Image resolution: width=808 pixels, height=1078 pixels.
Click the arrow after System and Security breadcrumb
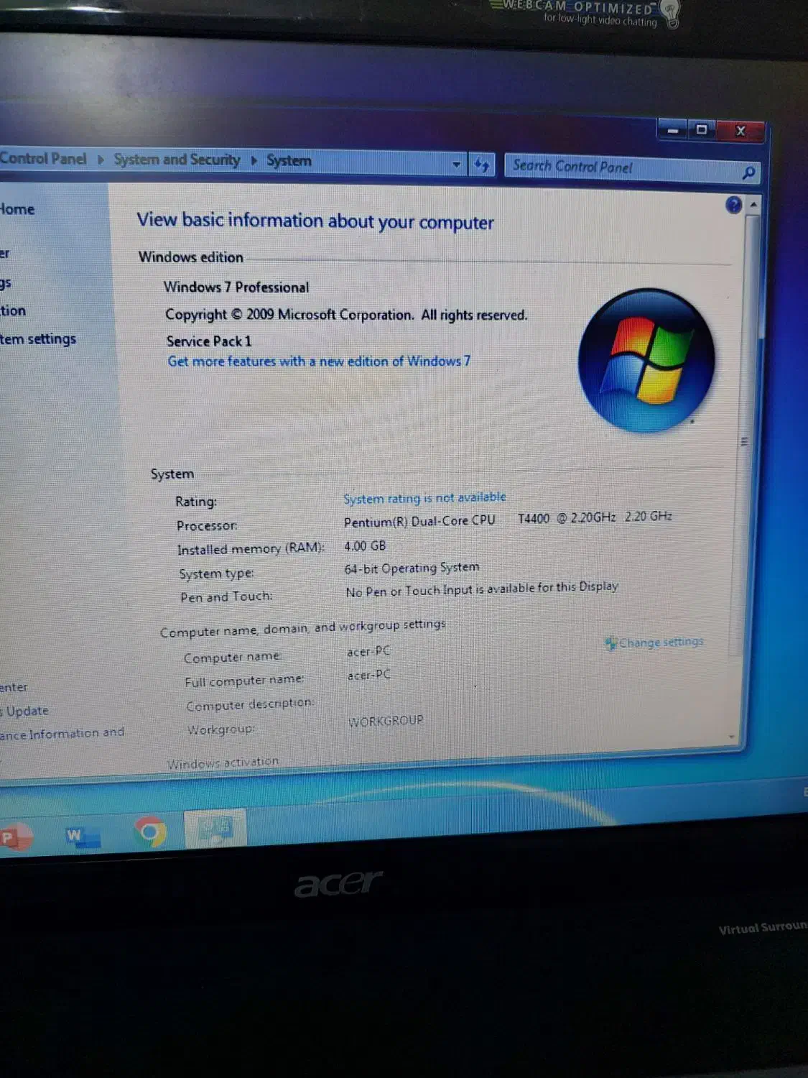253,160
